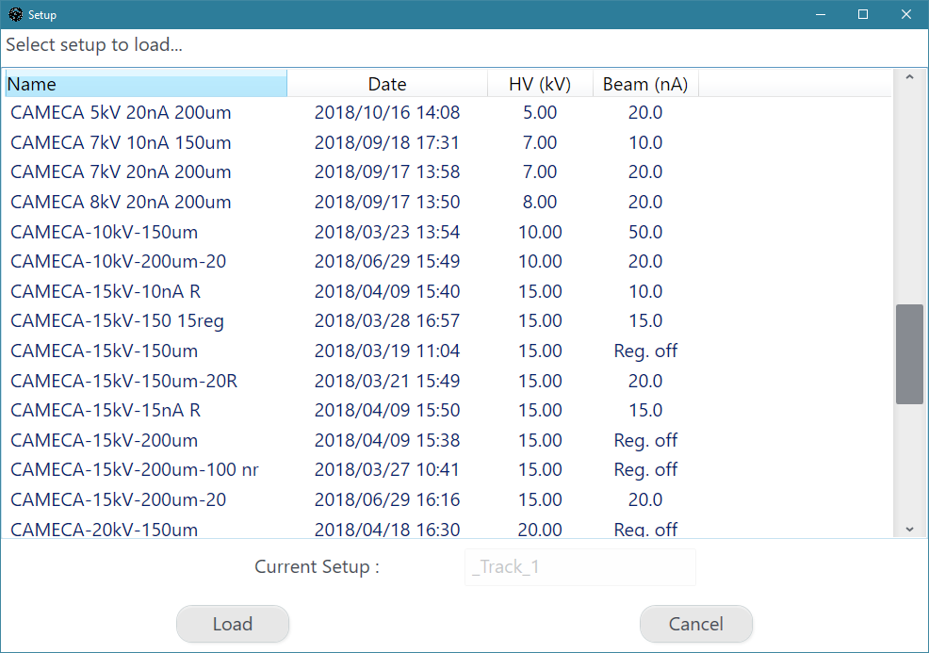
Task: Click the HV (kV) column header
Action: tap(540, 85)
